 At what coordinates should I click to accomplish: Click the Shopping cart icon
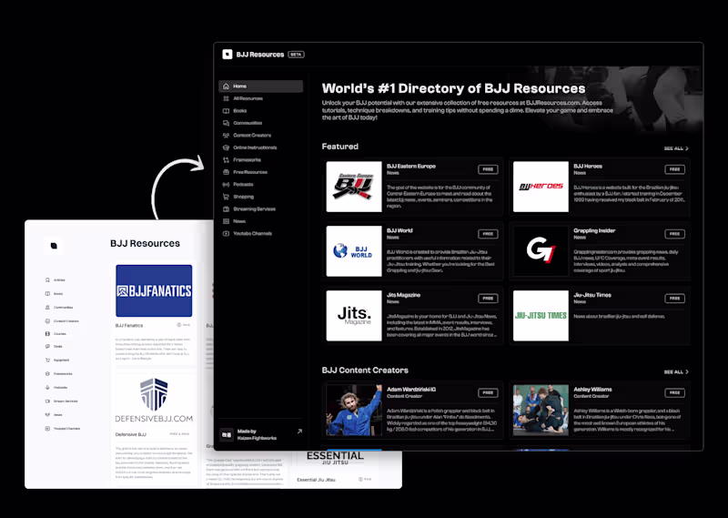(226, 197)
